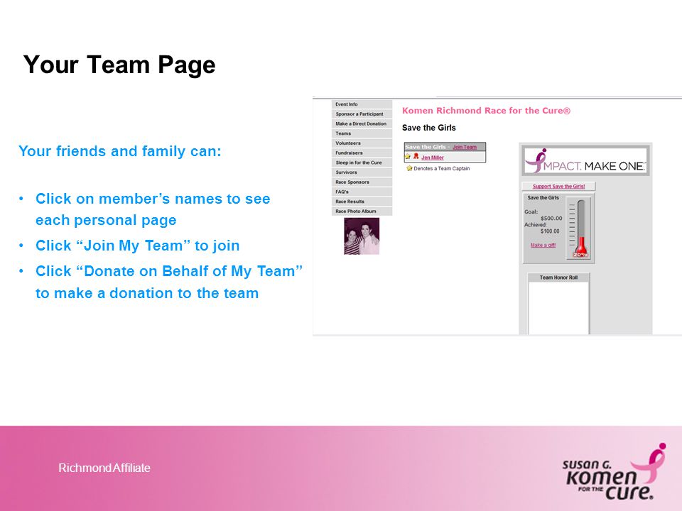Open the team photo thumbnail under the menu
The height and width of the screenshot is (511, 682).
[362, 236]
